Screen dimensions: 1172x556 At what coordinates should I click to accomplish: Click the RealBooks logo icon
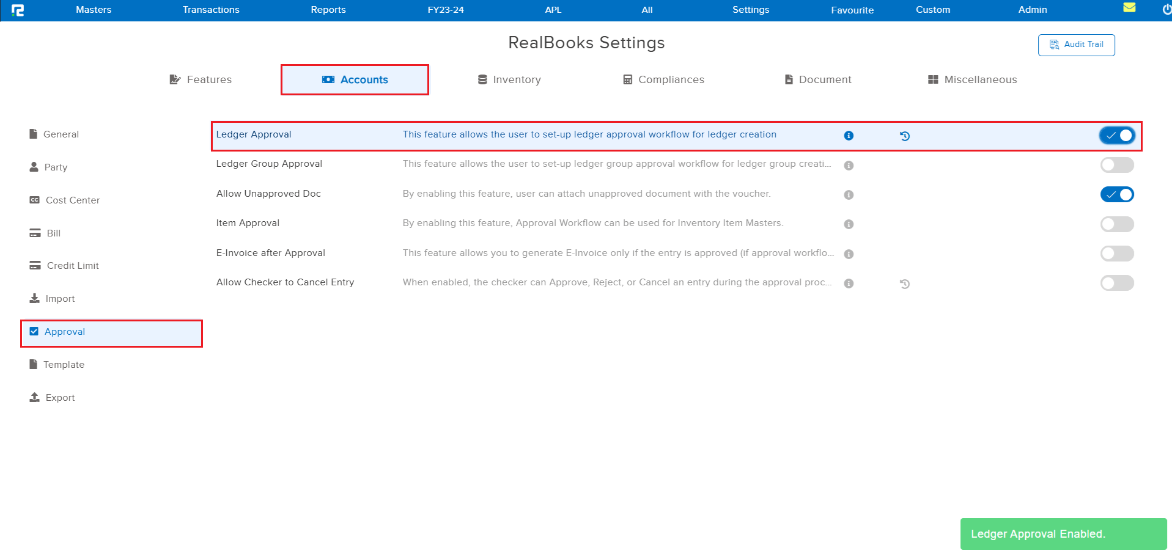pos(18,10)
